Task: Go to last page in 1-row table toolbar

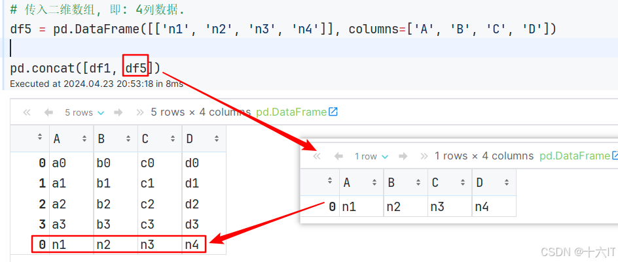Action: pyautogui.click(x=424, y=157)
